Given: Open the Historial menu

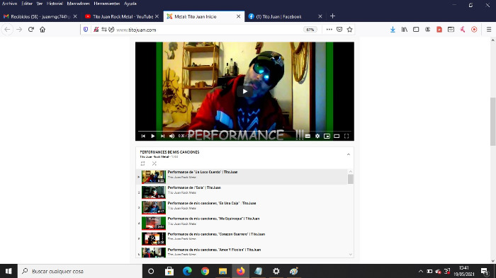Looking at the screenshot, I should point(55,4).
